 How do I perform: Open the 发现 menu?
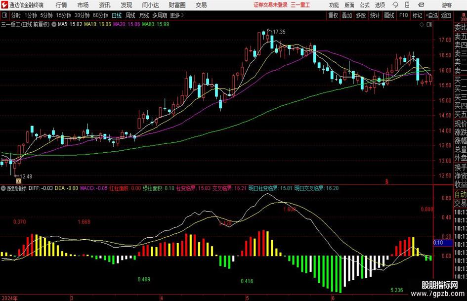point(127,5)
